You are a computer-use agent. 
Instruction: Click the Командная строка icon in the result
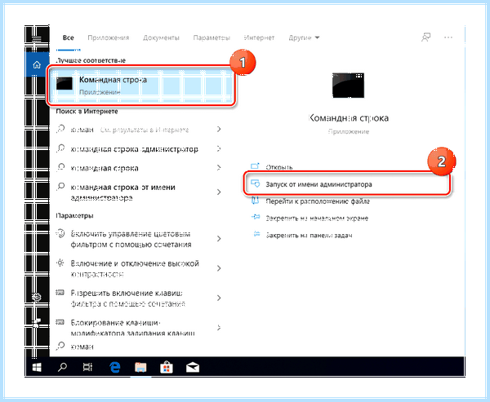point(65,84)
